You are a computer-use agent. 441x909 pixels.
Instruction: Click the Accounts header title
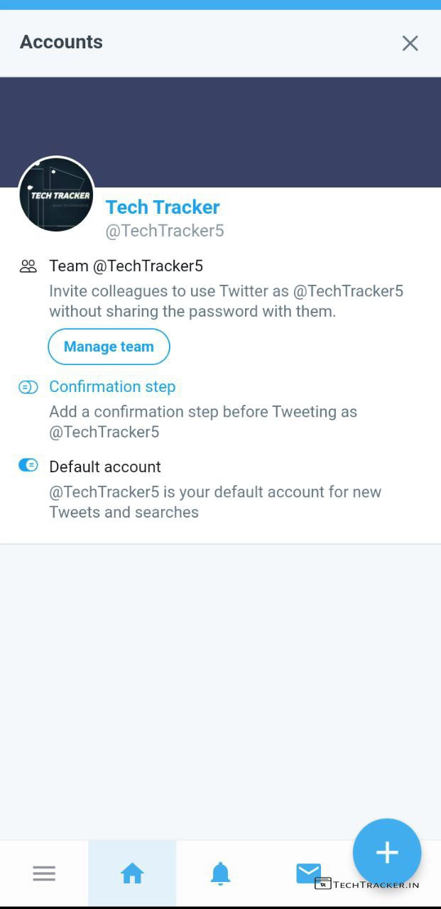[61, 43]
